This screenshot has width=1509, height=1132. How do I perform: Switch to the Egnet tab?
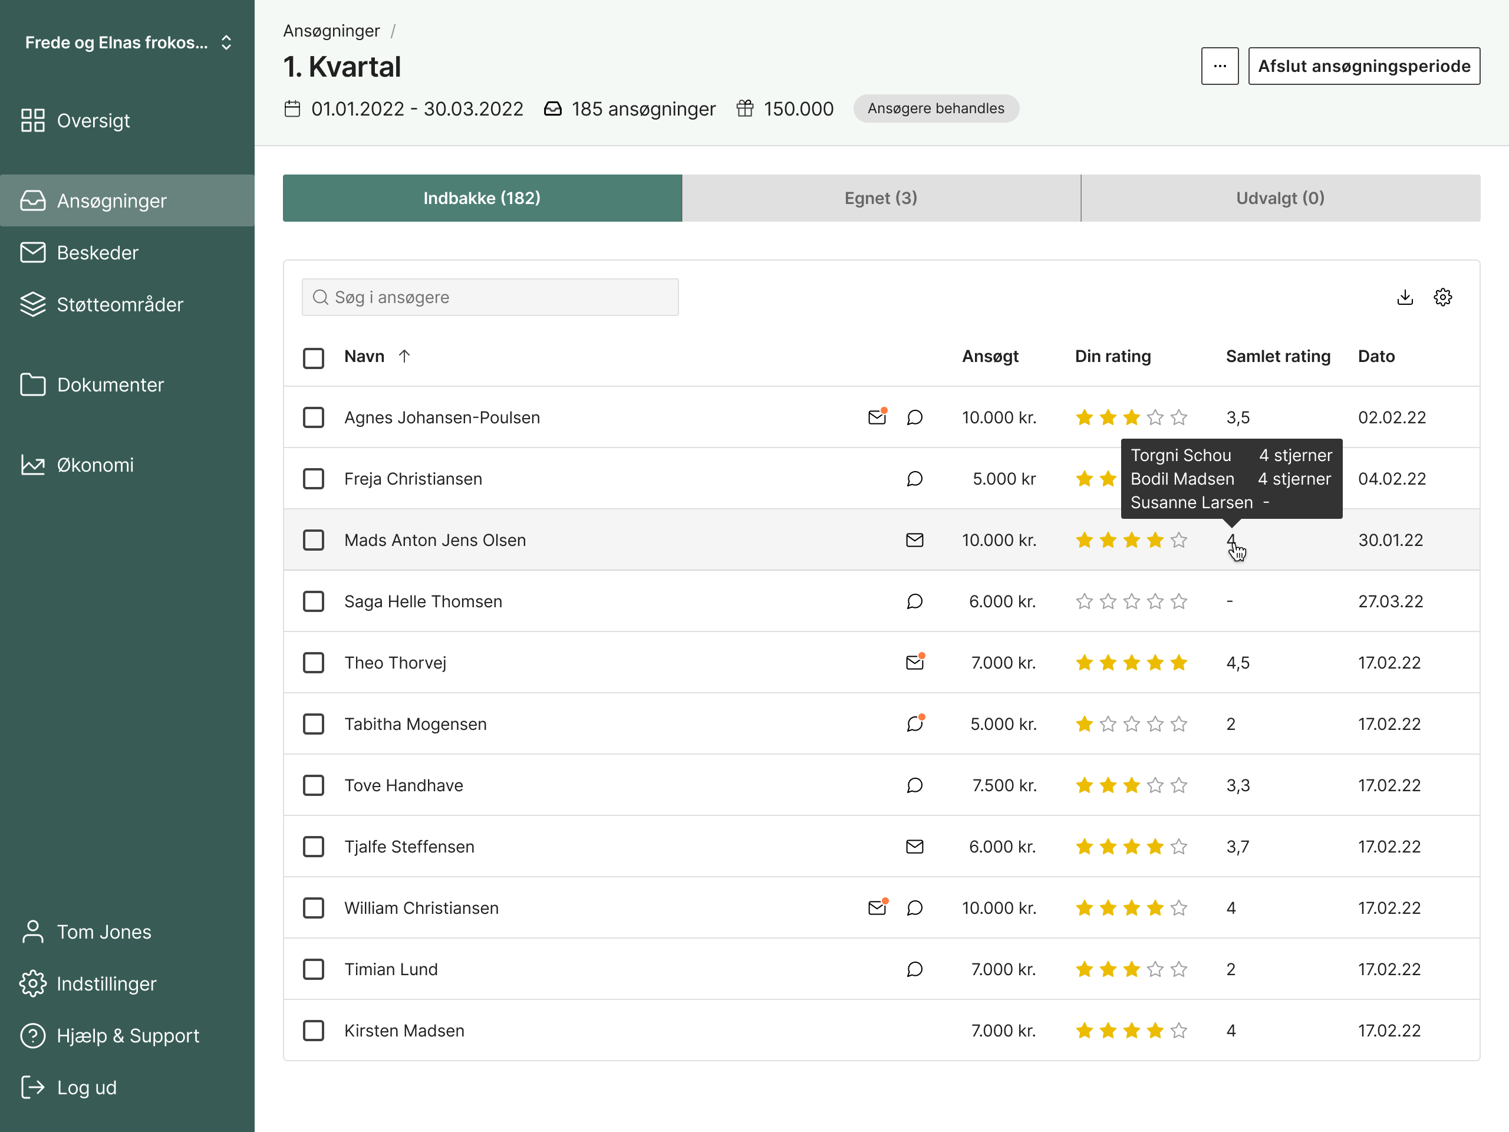(881, 198)
